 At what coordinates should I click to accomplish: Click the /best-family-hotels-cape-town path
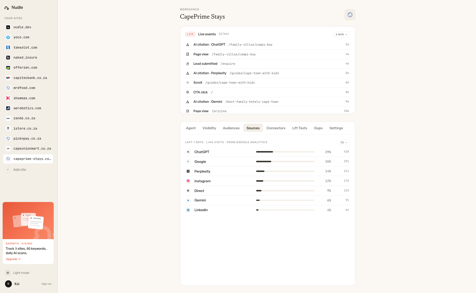click(x=252, y=102)
